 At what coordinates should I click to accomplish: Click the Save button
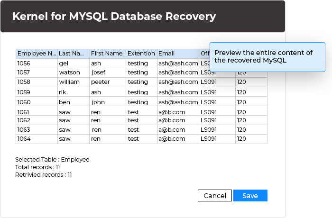(x=250, y=195)
